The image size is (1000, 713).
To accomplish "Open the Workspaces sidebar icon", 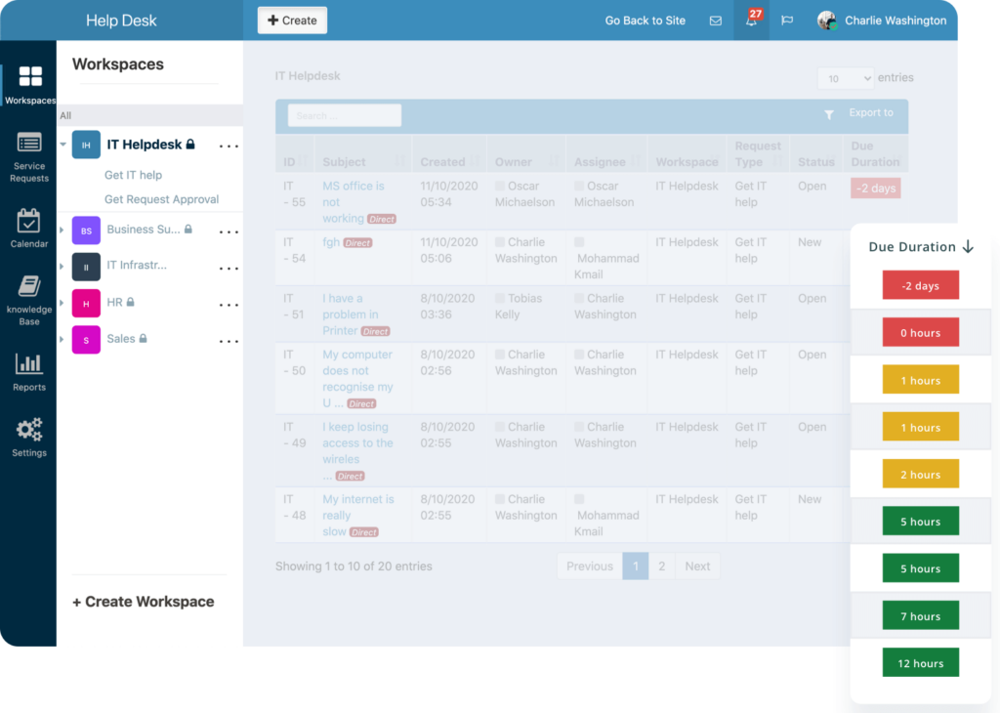I will (x=30, y=76).
